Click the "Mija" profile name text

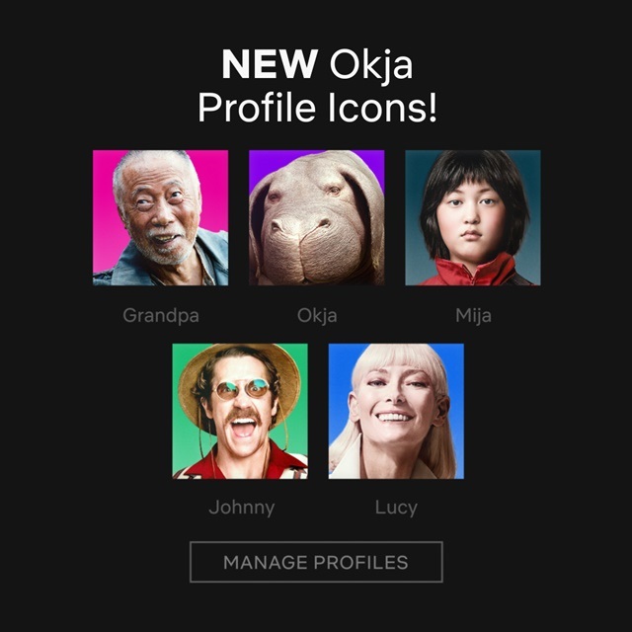click(473, 315)
